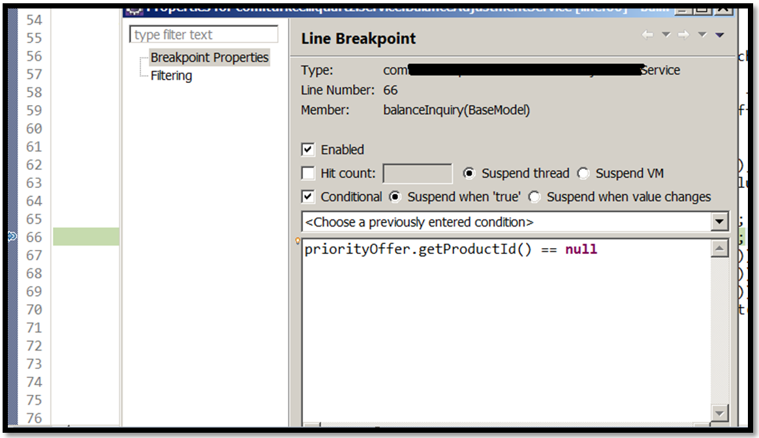Click the Line Breakpoint heading
This screenshot has width=759, height=438.
click(x=358, y=39)
